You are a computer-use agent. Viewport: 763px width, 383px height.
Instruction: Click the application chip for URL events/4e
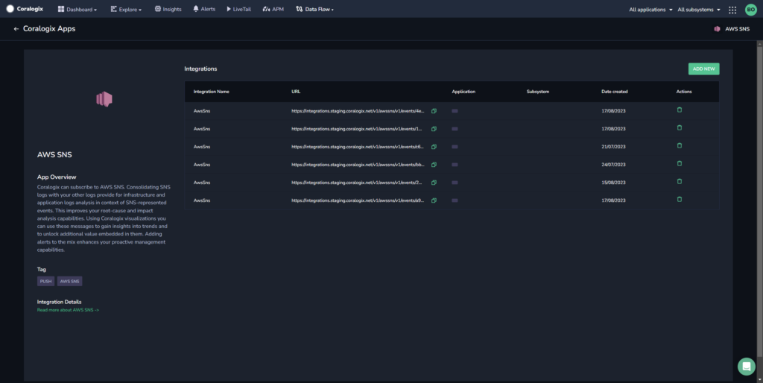click(455, 111)
